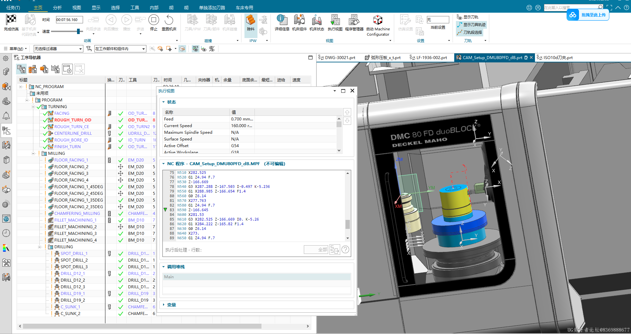Image resolution: width=631 pixels, height=334 pixels.
Task: Expand the Variables (变量) section
Action: [x=163, y=305]
